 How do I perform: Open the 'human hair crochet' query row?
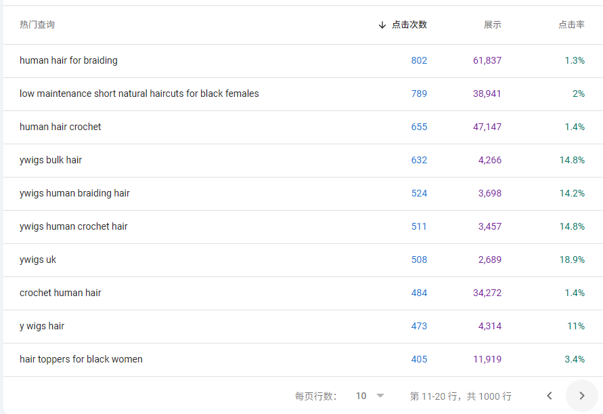[x=303, y=127]
